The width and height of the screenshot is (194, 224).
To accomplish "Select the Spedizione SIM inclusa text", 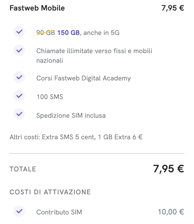I will pyautogui.click(x=71, y=116).
